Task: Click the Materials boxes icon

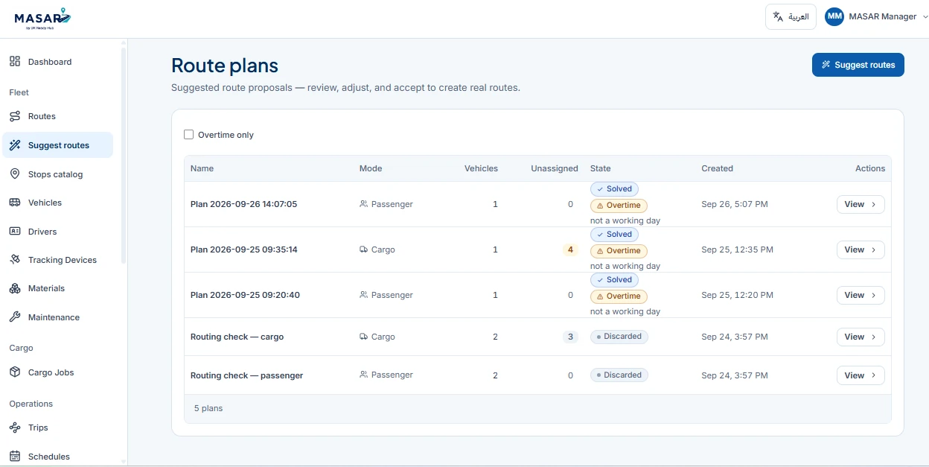Action: pyautogui.click(x=15, y=288)
